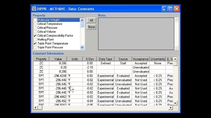Viewport: 211px width, 118px height.
Task: Click the table vertical scroll down arrow
Action: point(175,103)
